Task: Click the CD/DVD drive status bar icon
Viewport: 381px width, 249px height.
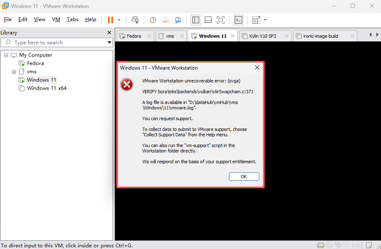Action: [329, 245]
